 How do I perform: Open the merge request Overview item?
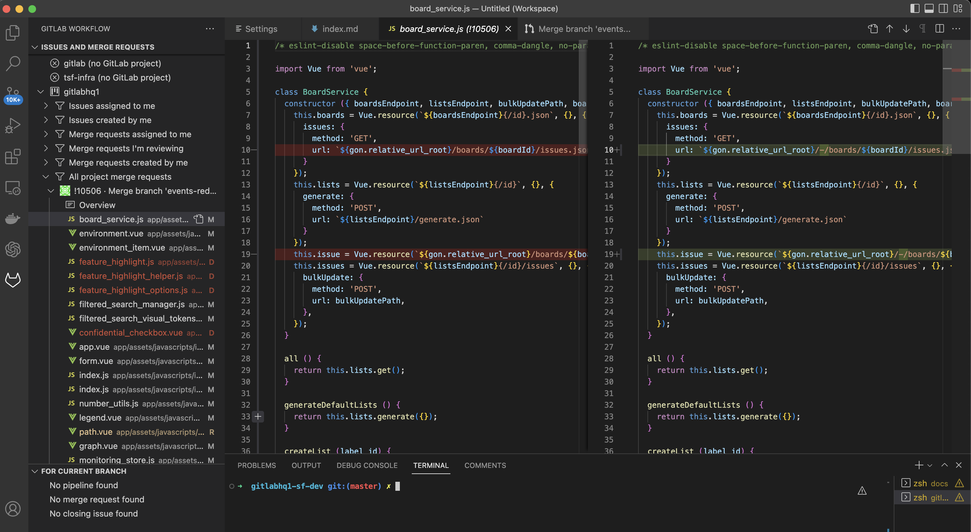(127, 205)
